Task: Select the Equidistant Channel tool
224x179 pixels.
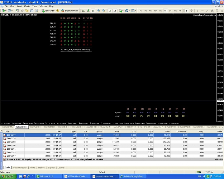Action: (212, 11)
